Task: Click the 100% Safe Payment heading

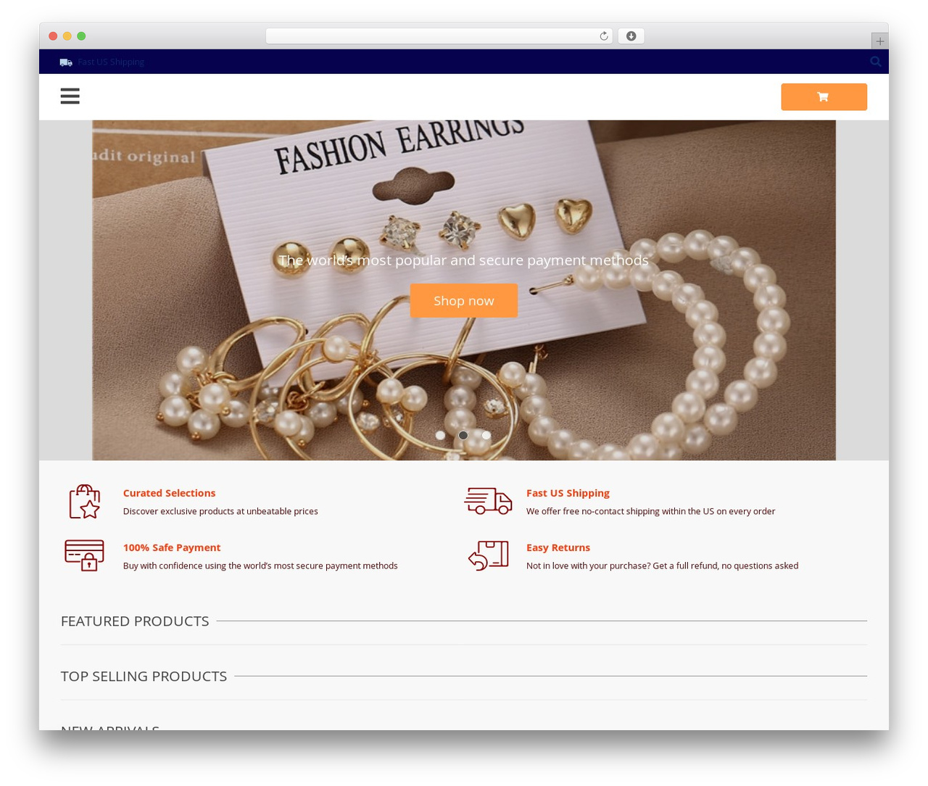Action: (x=172, y=547)
